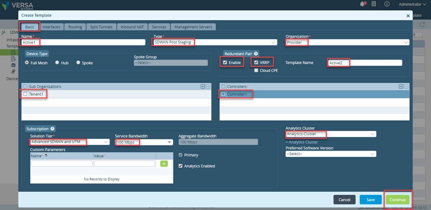This screenshot has height=210, width=431.
Task: Click the Subscription help icon
Action: click(53, 129)
